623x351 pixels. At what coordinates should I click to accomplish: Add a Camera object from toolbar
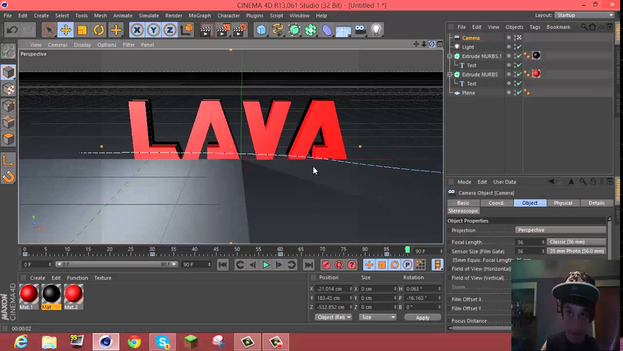click(x=360, y=30)
